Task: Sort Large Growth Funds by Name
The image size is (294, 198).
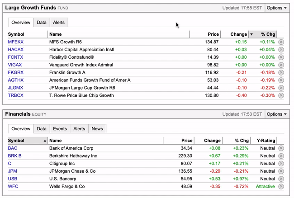Action: 119,34
